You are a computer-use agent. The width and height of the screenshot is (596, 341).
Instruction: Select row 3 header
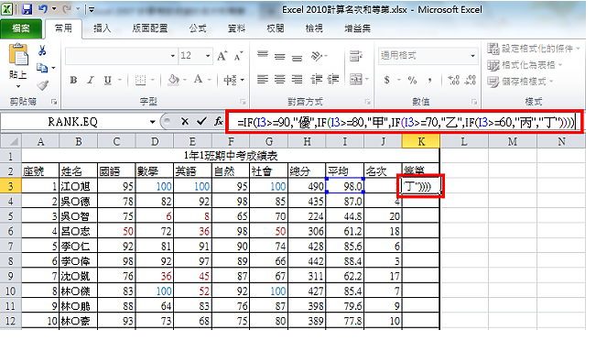click(11, 186)
